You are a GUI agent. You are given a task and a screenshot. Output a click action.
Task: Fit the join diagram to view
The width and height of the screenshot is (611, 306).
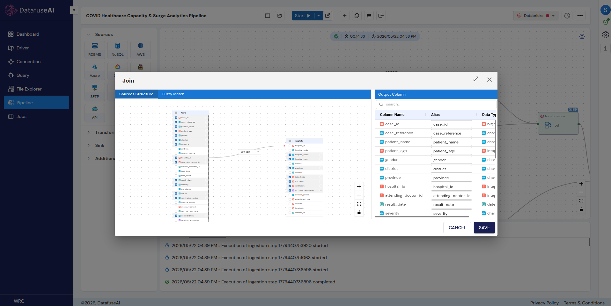[359, 204]
